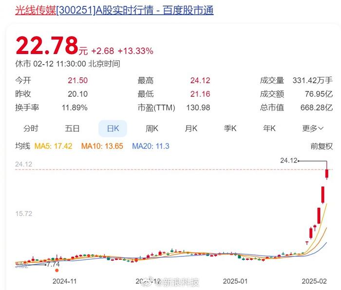Screen dimensions: 341x290
Task: Switch to the 分时 chart tab
Action: [31, 128]
